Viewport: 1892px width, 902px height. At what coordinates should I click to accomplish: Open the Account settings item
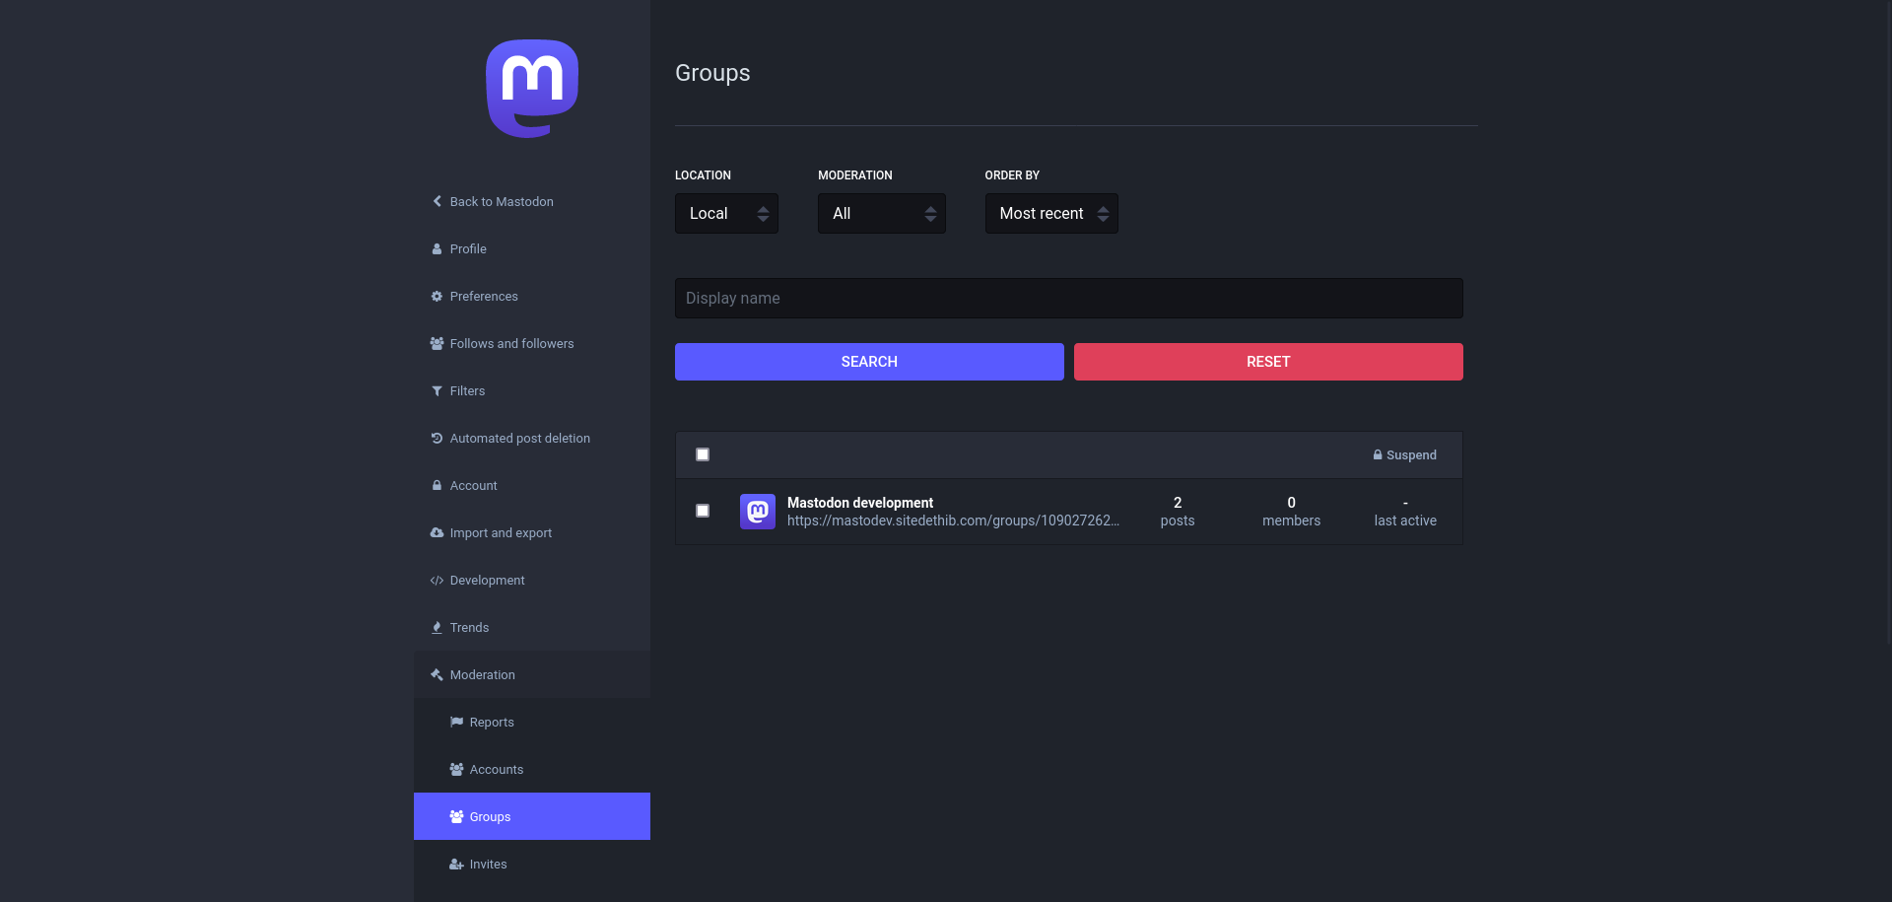coord(532,485)
